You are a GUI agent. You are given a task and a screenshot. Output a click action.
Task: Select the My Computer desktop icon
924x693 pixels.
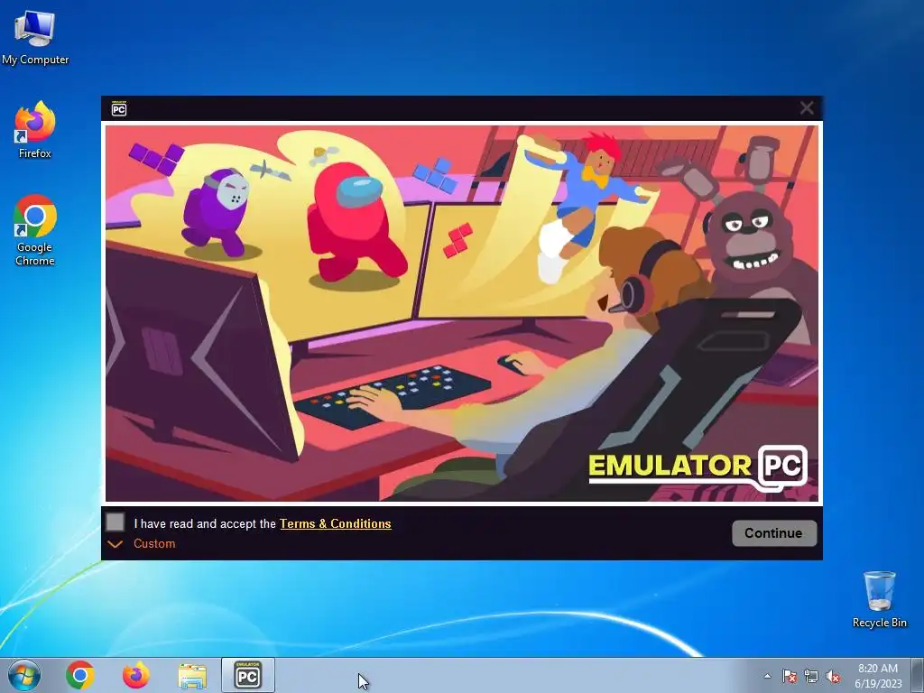click(35, 38)
